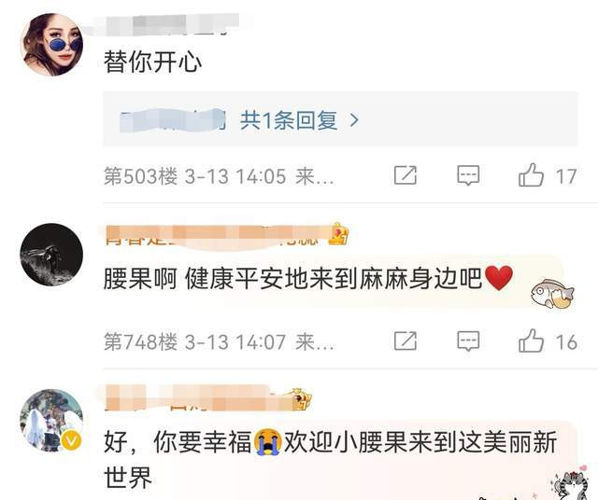
Task: Tap the comment starting with 腰果啊
Action: coord(308,279)
